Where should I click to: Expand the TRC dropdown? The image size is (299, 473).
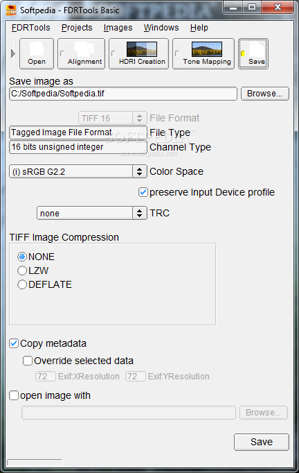(x=92, y=213)
